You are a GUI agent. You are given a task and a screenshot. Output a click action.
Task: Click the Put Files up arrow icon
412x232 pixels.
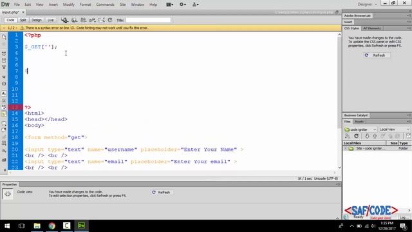375,136
